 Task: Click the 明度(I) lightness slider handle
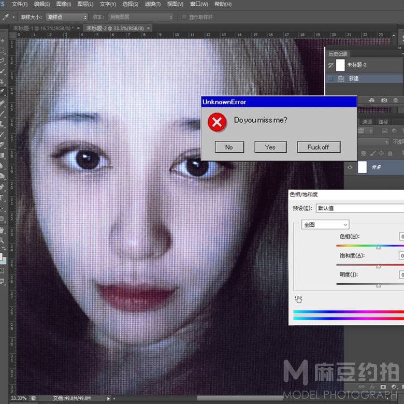pyautogui.click(x=379, y=285)
